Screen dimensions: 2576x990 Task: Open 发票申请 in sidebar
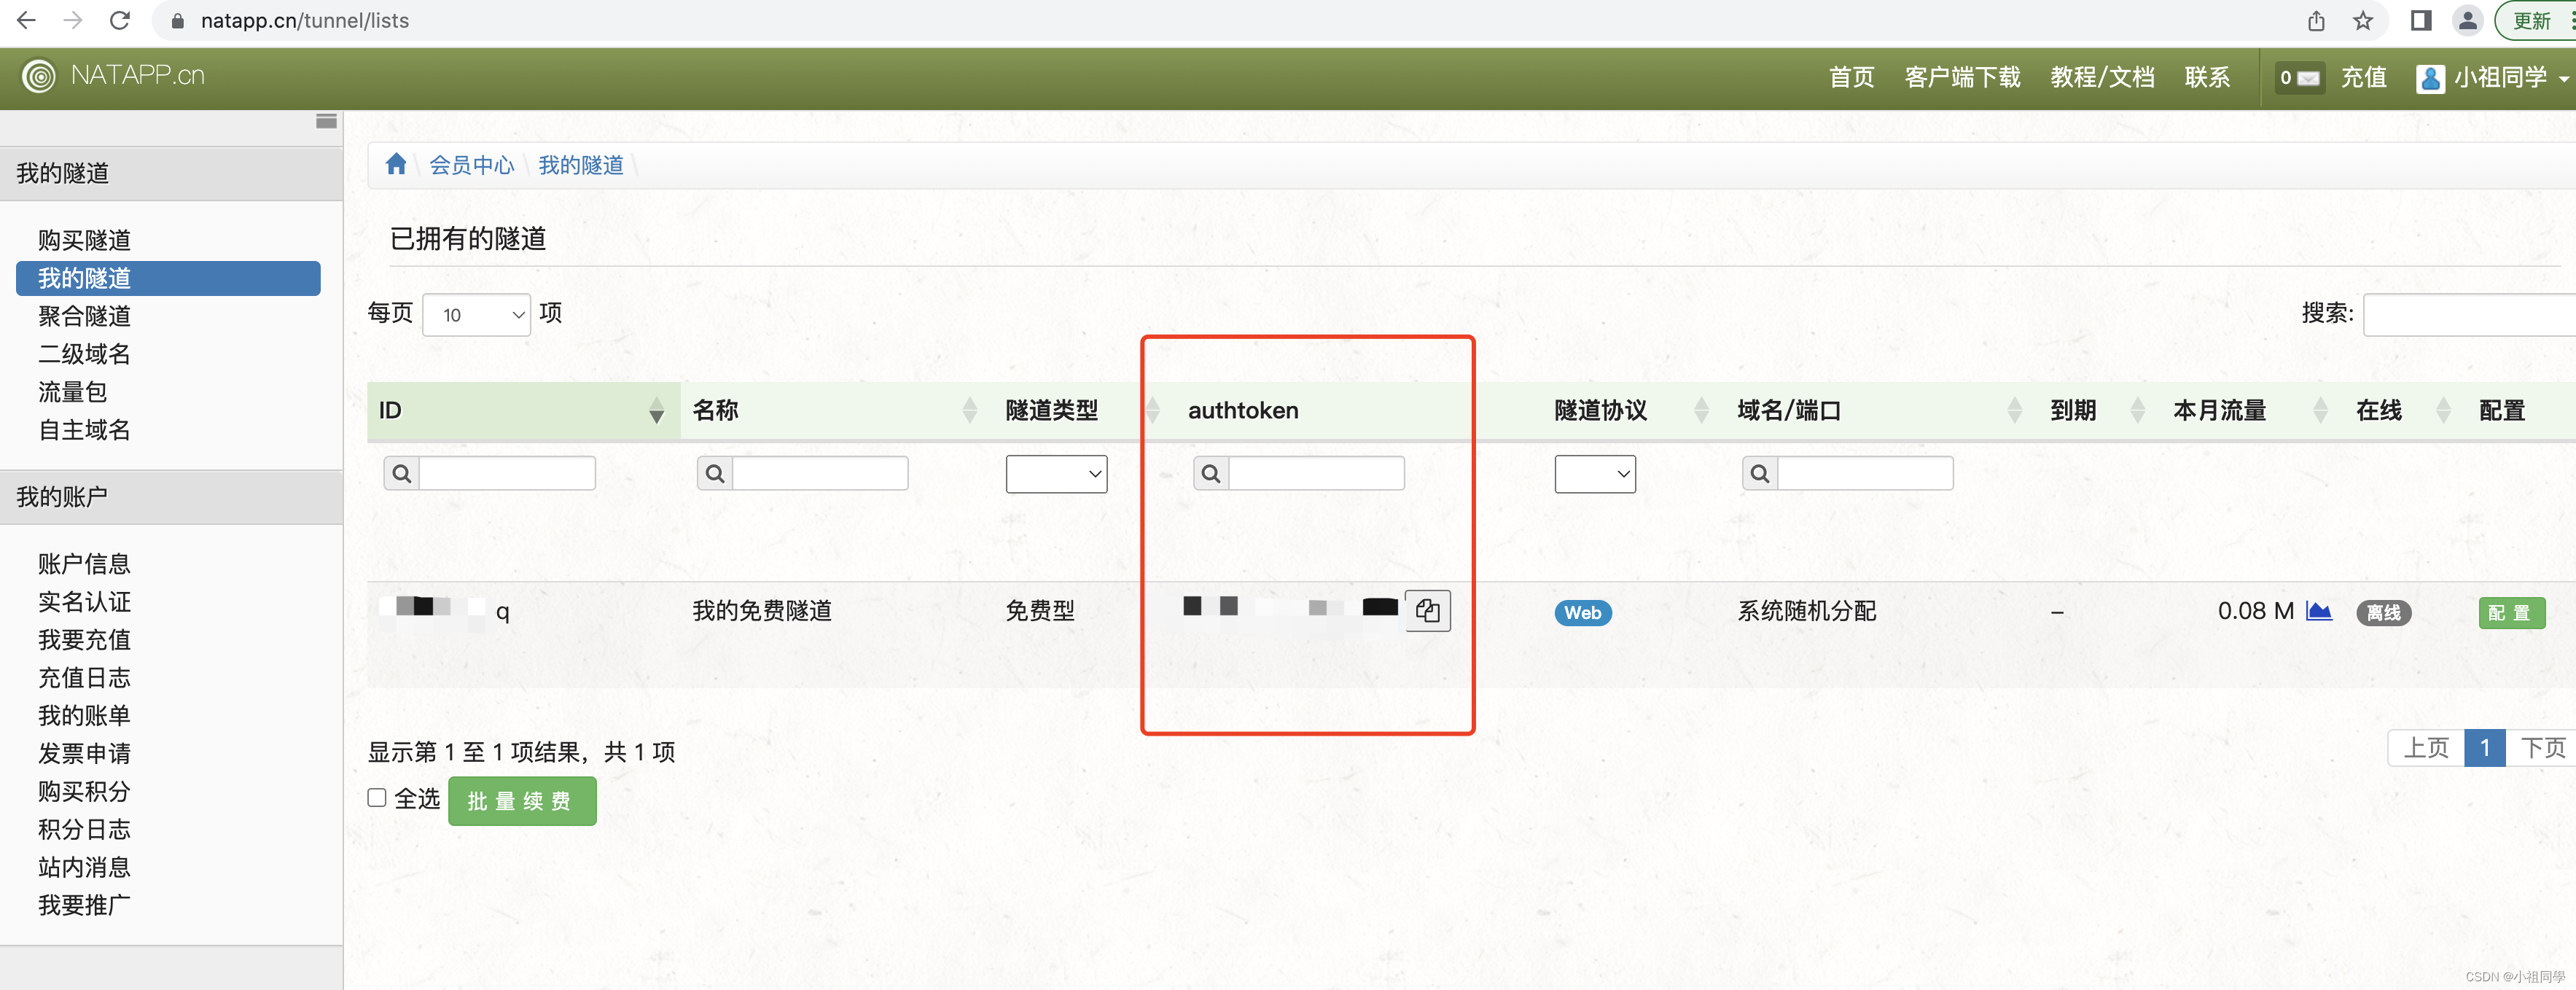click(x=85, y=754)
